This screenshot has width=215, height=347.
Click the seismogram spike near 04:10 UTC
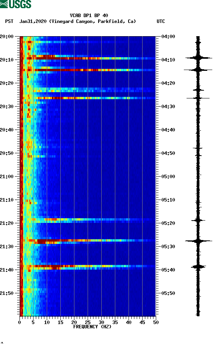click(198, 58)
